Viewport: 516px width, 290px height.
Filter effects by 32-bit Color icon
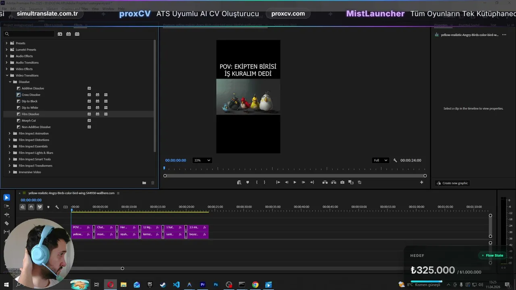click(x=69, y=34)
